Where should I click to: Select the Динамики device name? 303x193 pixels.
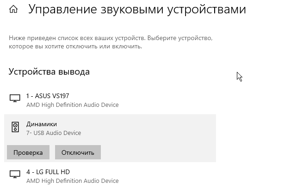tap(42, 124)
